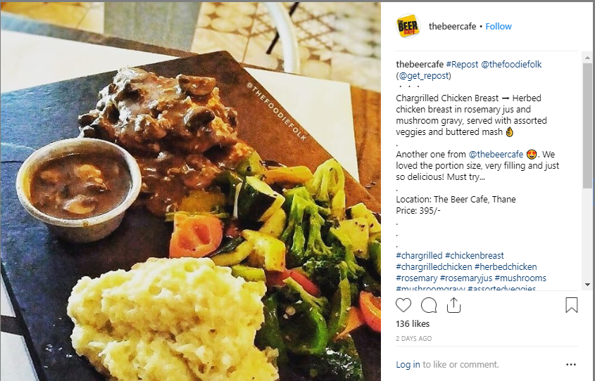This screenshot has width=595, height=381.
Task: Open thebeercafe username in header
Action: click(x=452, y=26)
